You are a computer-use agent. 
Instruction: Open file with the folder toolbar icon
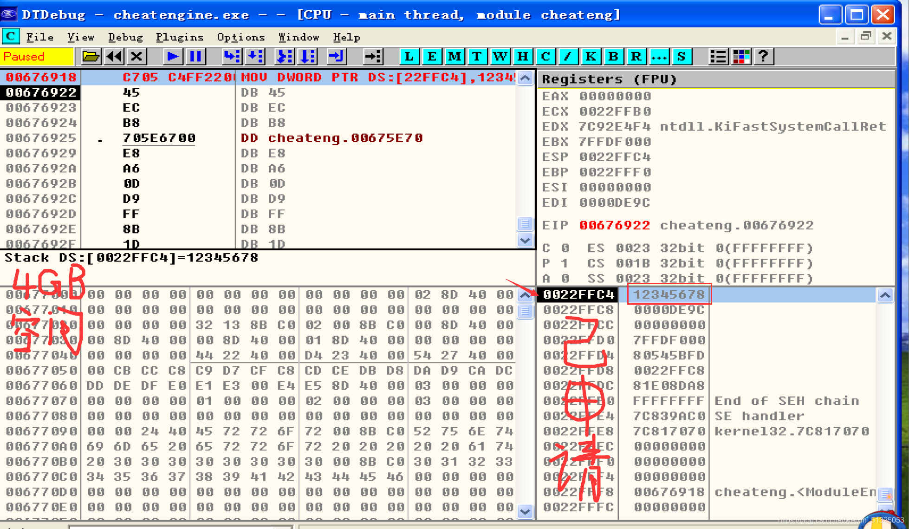tap(91, 57)
